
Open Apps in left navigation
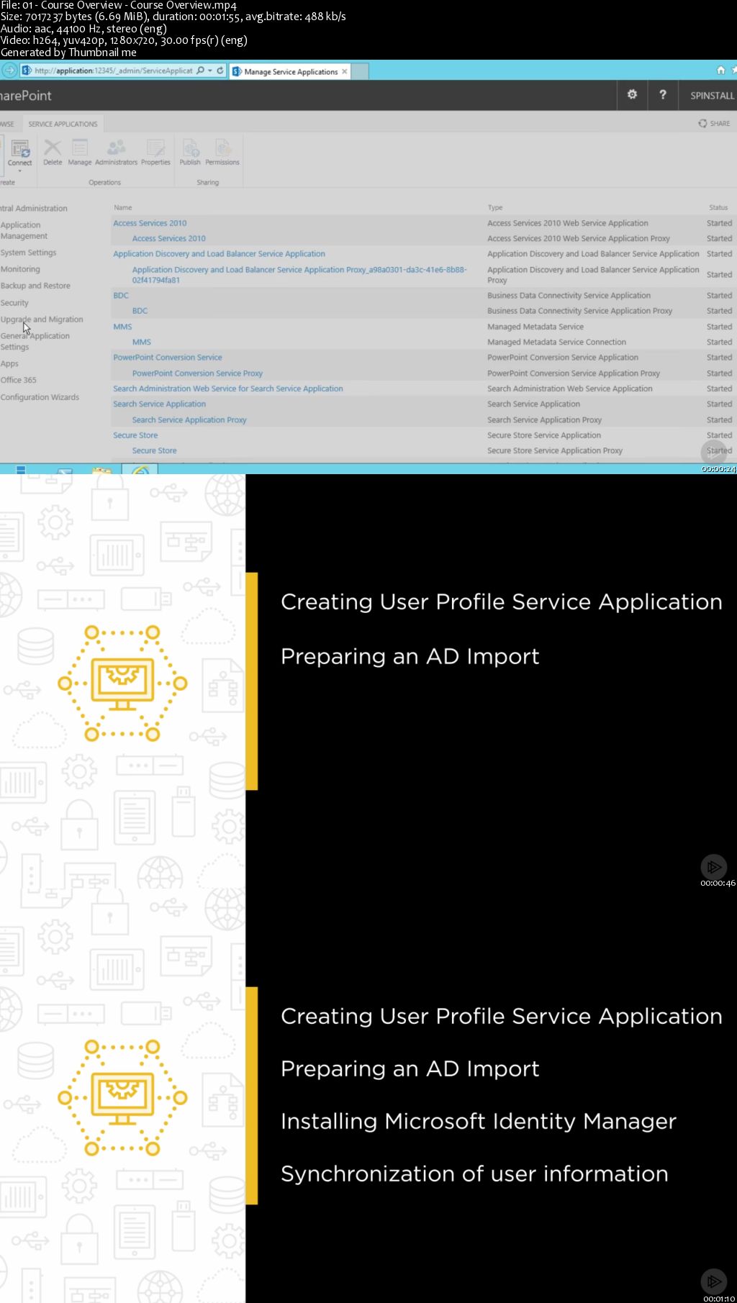click(x=9, y=363)
